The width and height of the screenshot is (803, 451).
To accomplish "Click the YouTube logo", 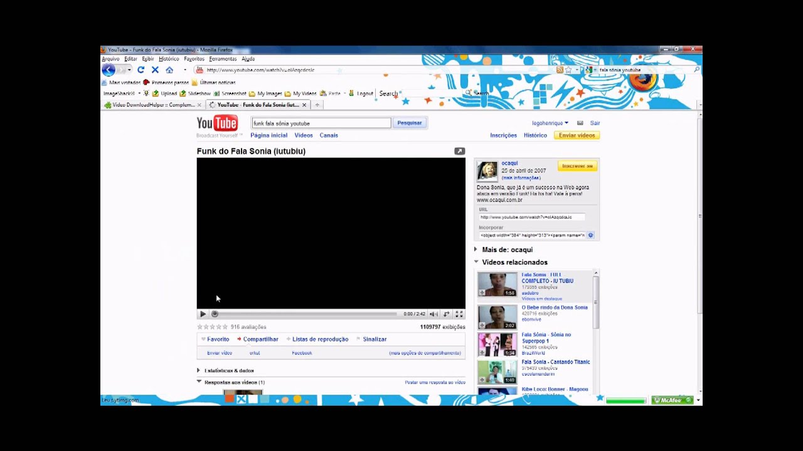I will tap(217, 123).
